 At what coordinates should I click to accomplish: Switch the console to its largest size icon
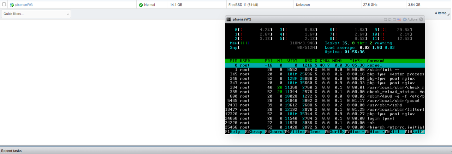click(394, 19)
